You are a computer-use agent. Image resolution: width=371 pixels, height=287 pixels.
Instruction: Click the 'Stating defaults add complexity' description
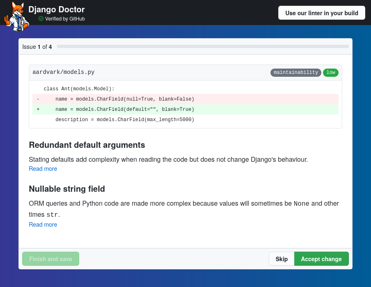coord(168,160)
